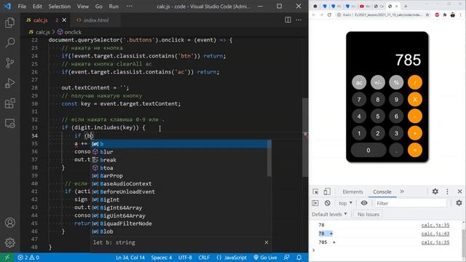The height and width of the screenshot is (262, 466).
Task: Open the View menu
Action: [83, 7]
